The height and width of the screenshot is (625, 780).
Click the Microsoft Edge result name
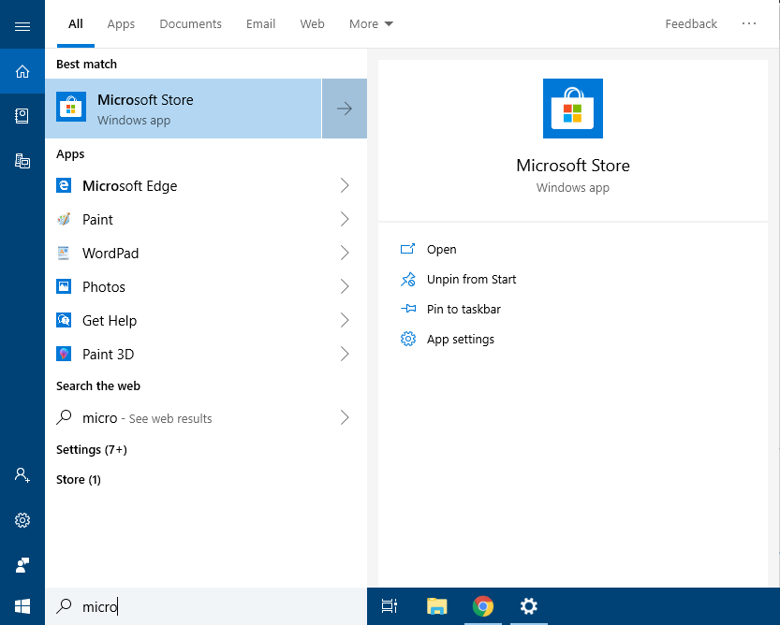coord(129,186)
